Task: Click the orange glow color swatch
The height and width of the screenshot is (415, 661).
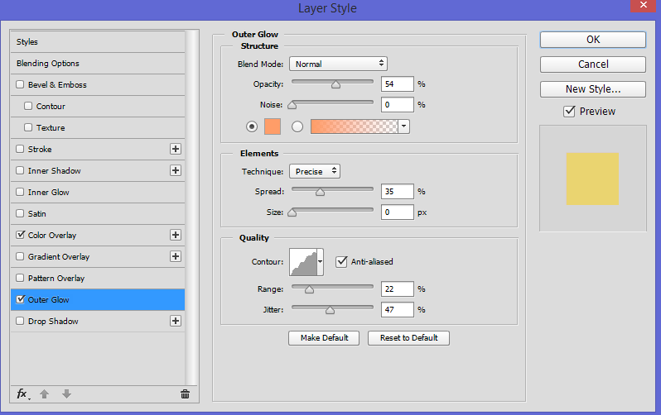Action: pyautogui.click(x=273, y=126)
